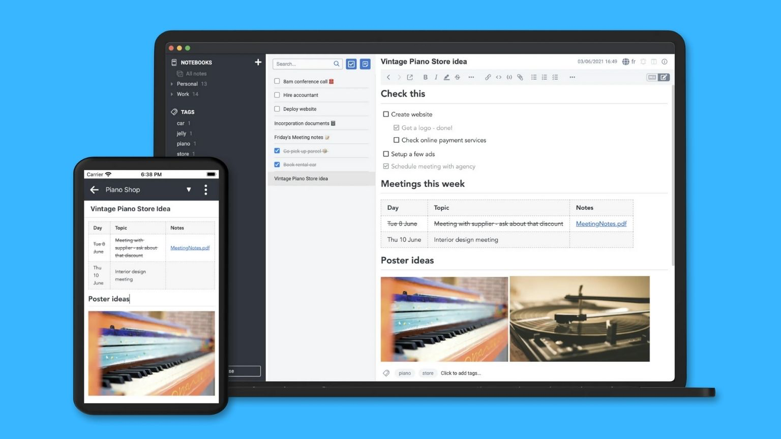
Task: Insert a checkbox list
Action: (x=555, y=77)
